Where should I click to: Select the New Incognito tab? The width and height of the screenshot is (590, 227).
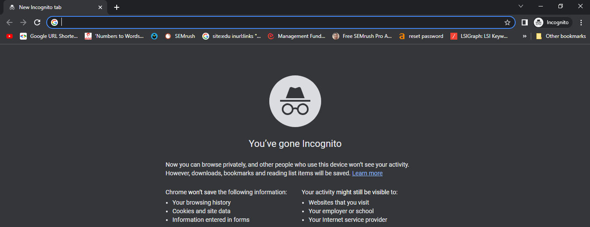(48, 7)
